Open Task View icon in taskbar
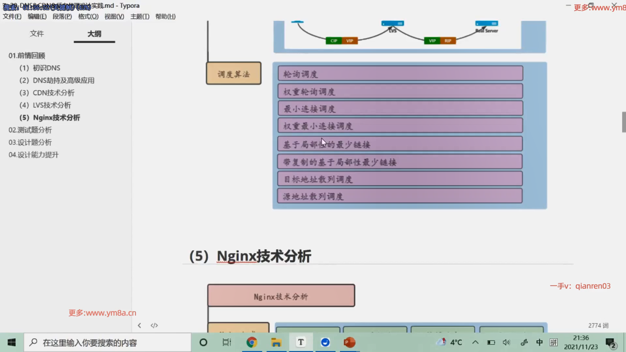This screenshot has width=626, height=352. [227, 342]
